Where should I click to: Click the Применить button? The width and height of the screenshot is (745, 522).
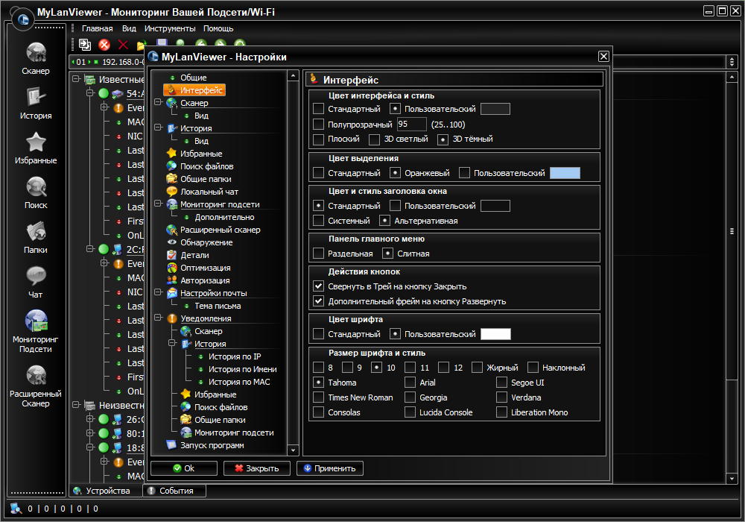330,468
